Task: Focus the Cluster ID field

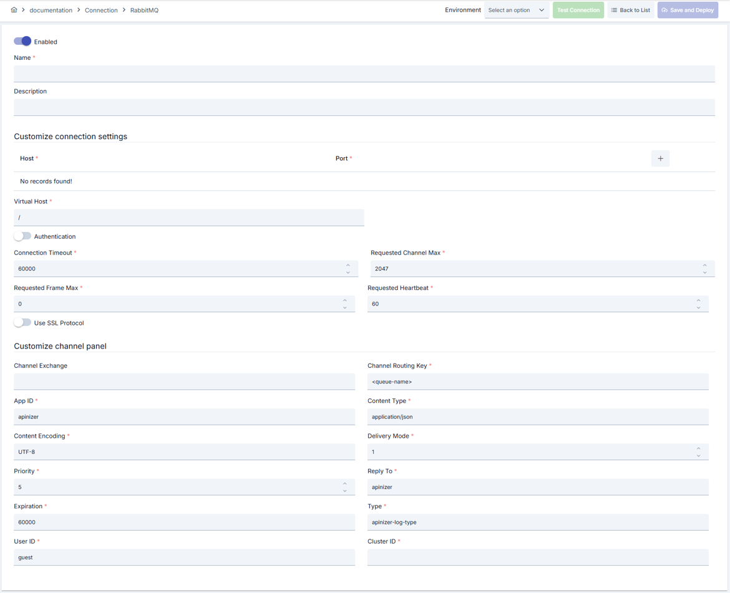Action: 538,557
